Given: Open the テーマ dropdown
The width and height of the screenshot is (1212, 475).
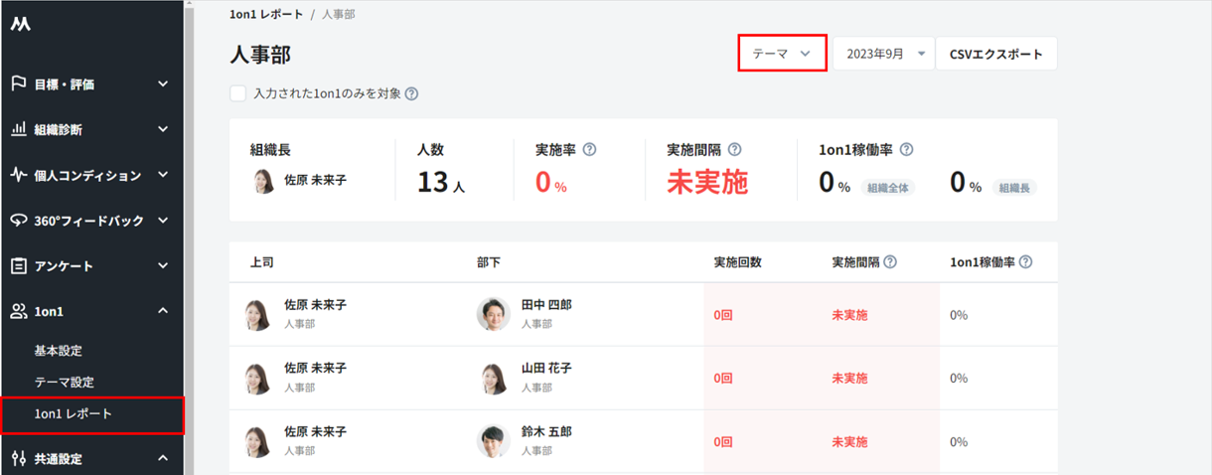Looking at the screenshot, I should (782, 54).
